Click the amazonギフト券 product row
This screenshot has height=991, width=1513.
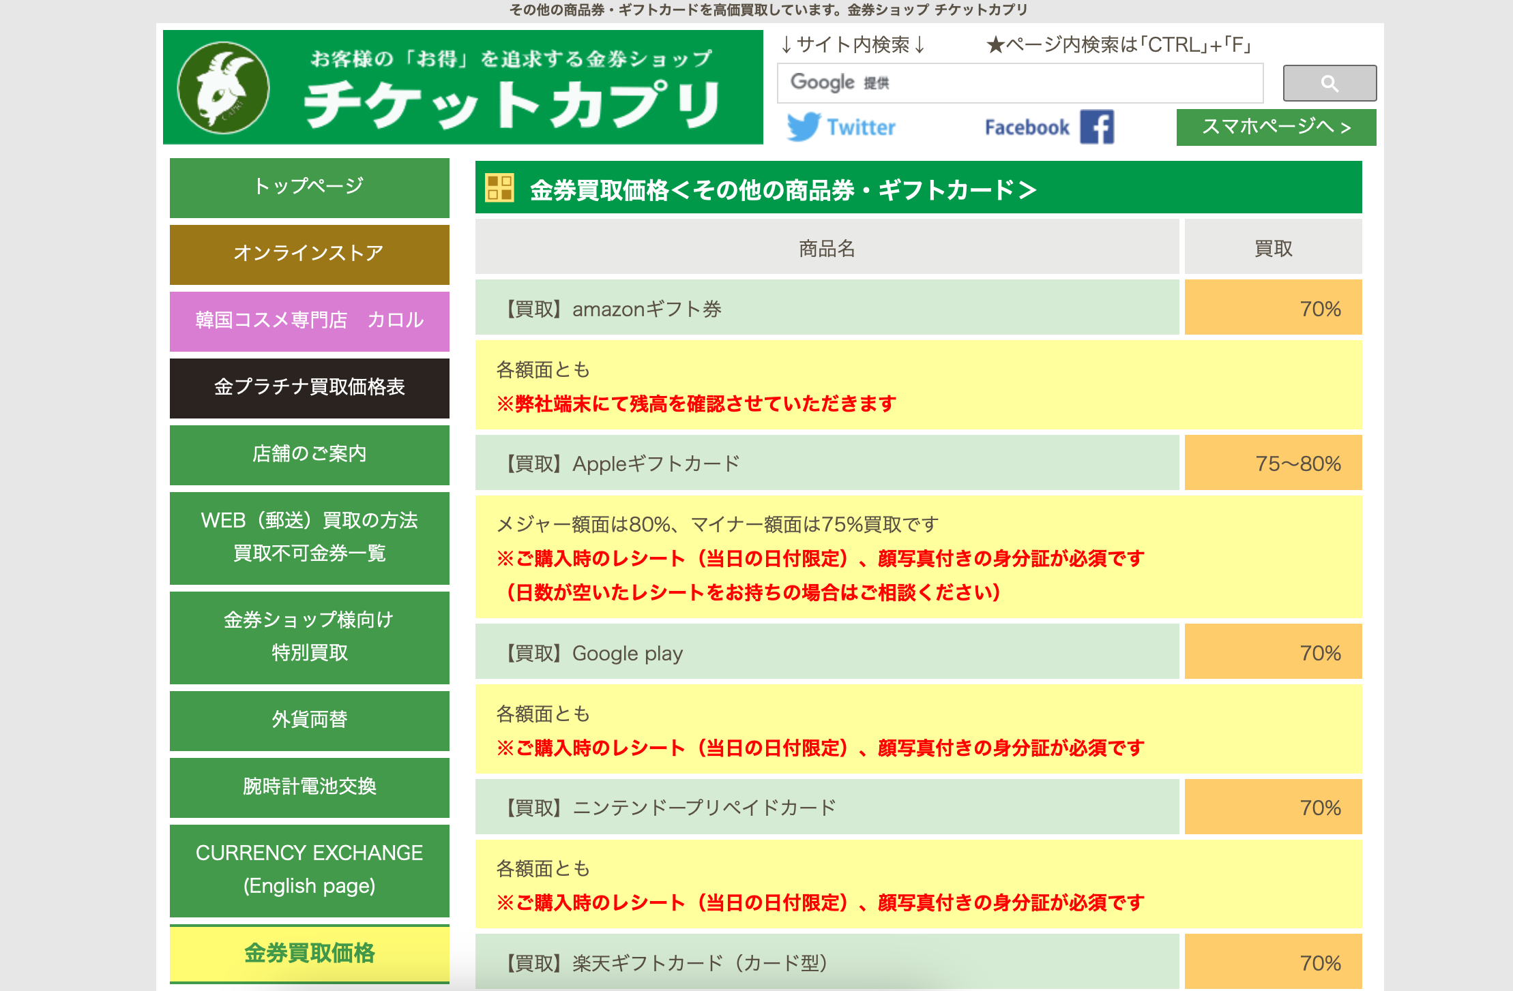tap(826, 309)
